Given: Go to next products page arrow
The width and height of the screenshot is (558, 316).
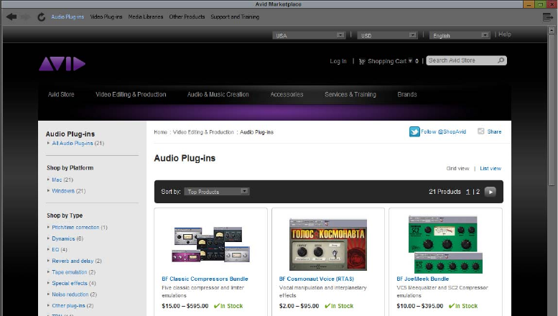Looking at the screenshot, I should (490, 192).
